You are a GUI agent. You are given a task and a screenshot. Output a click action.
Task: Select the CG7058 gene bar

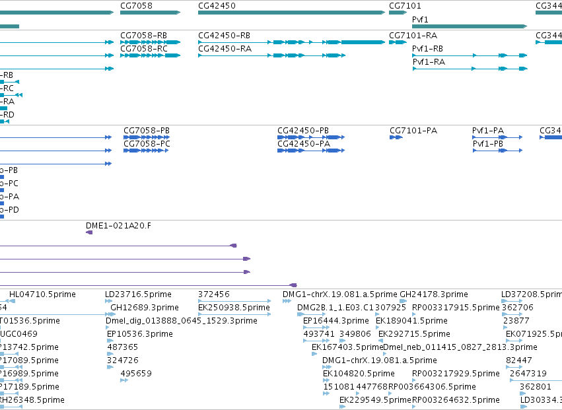click(150, 13)
